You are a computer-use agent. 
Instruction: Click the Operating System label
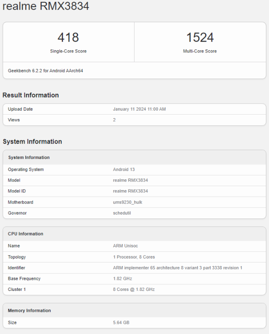[26, 170]
